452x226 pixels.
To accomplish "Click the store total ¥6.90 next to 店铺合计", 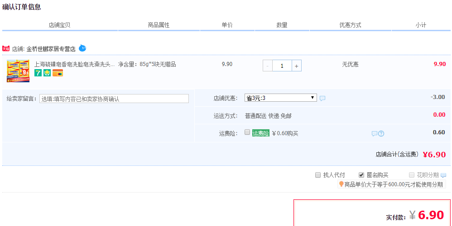I will (x=434, y=155).
